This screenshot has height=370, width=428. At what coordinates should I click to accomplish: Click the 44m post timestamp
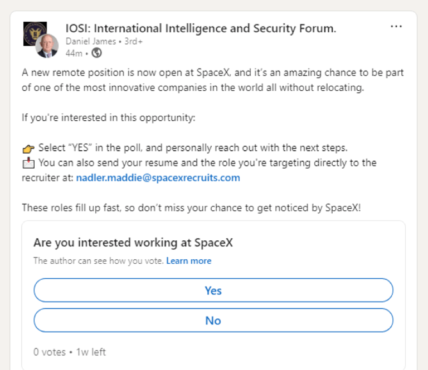coord(74,53)
